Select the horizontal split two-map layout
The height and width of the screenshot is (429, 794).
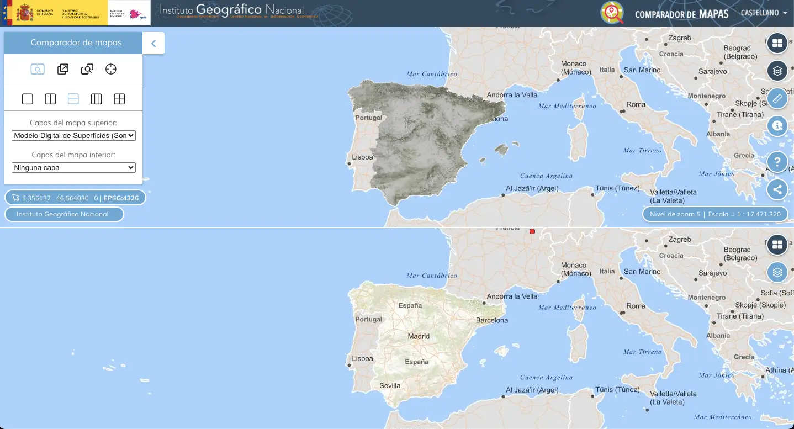[73, 99]
